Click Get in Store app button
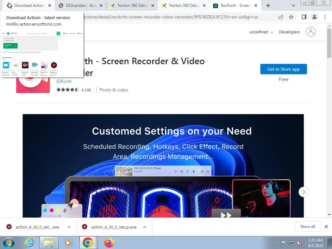This screenshot has width=332, height=249. point(283,69)
